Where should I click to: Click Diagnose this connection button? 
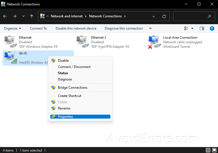tap(123, 28)
